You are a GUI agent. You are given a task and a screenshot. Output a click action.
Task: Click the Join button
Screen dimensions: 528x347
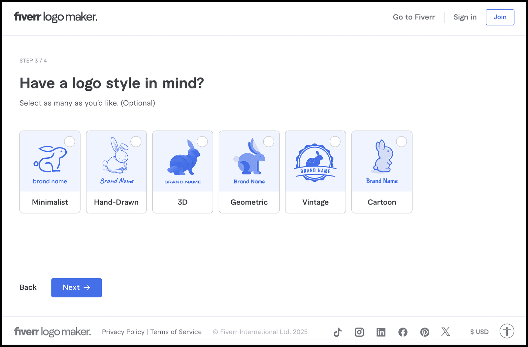click(500, 17)
